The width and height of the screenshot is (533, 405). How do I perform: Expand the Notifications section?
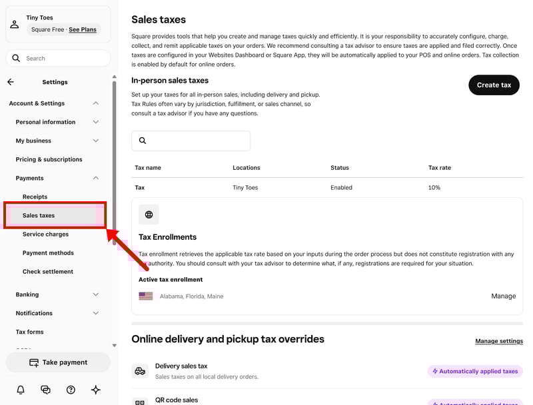click(95, 313)
